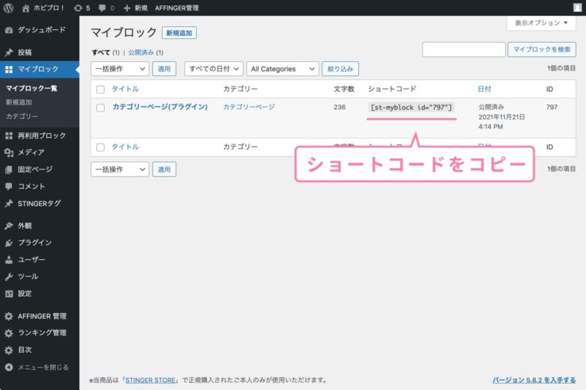Click the プラグイン plug icon
Viewport: 586px width, 390px height.
[9, 243]
